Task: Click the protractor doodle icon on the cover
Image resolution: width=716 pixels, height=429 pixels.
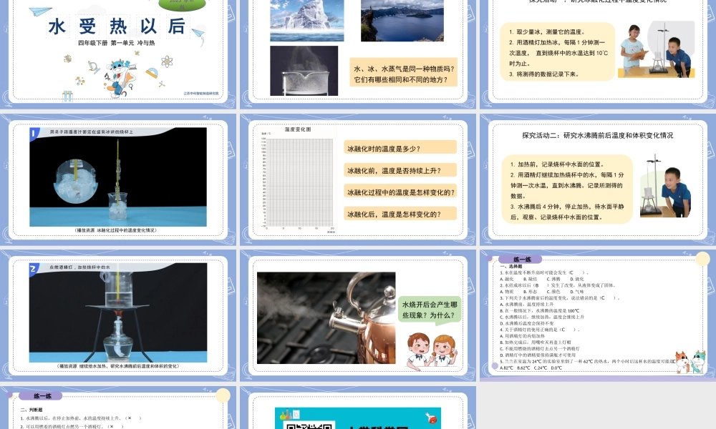Action: [153, 71]
